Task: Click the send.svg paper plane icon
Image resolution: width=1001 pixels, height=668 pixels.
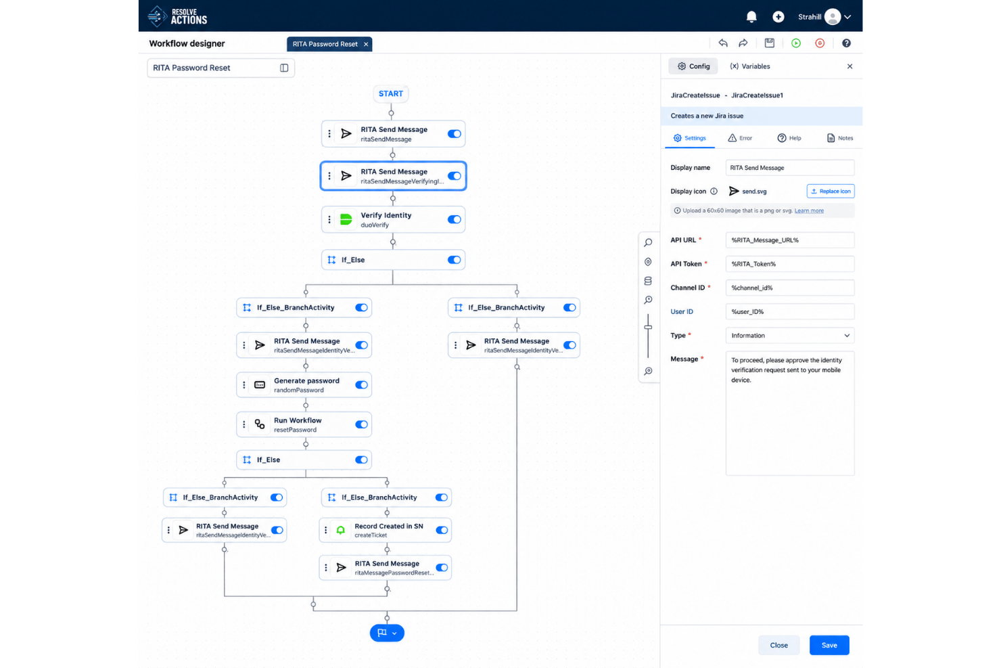Action: [734, 192]
